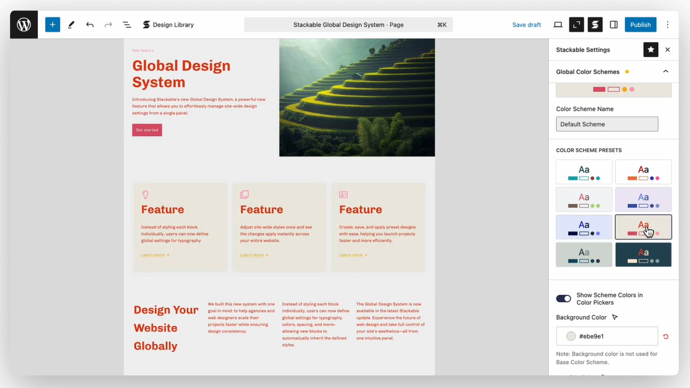Image resolution: width=690 pixels, height=388 pixels.
Task: Close the Stackable Settings panel
Action: point(667,49)
